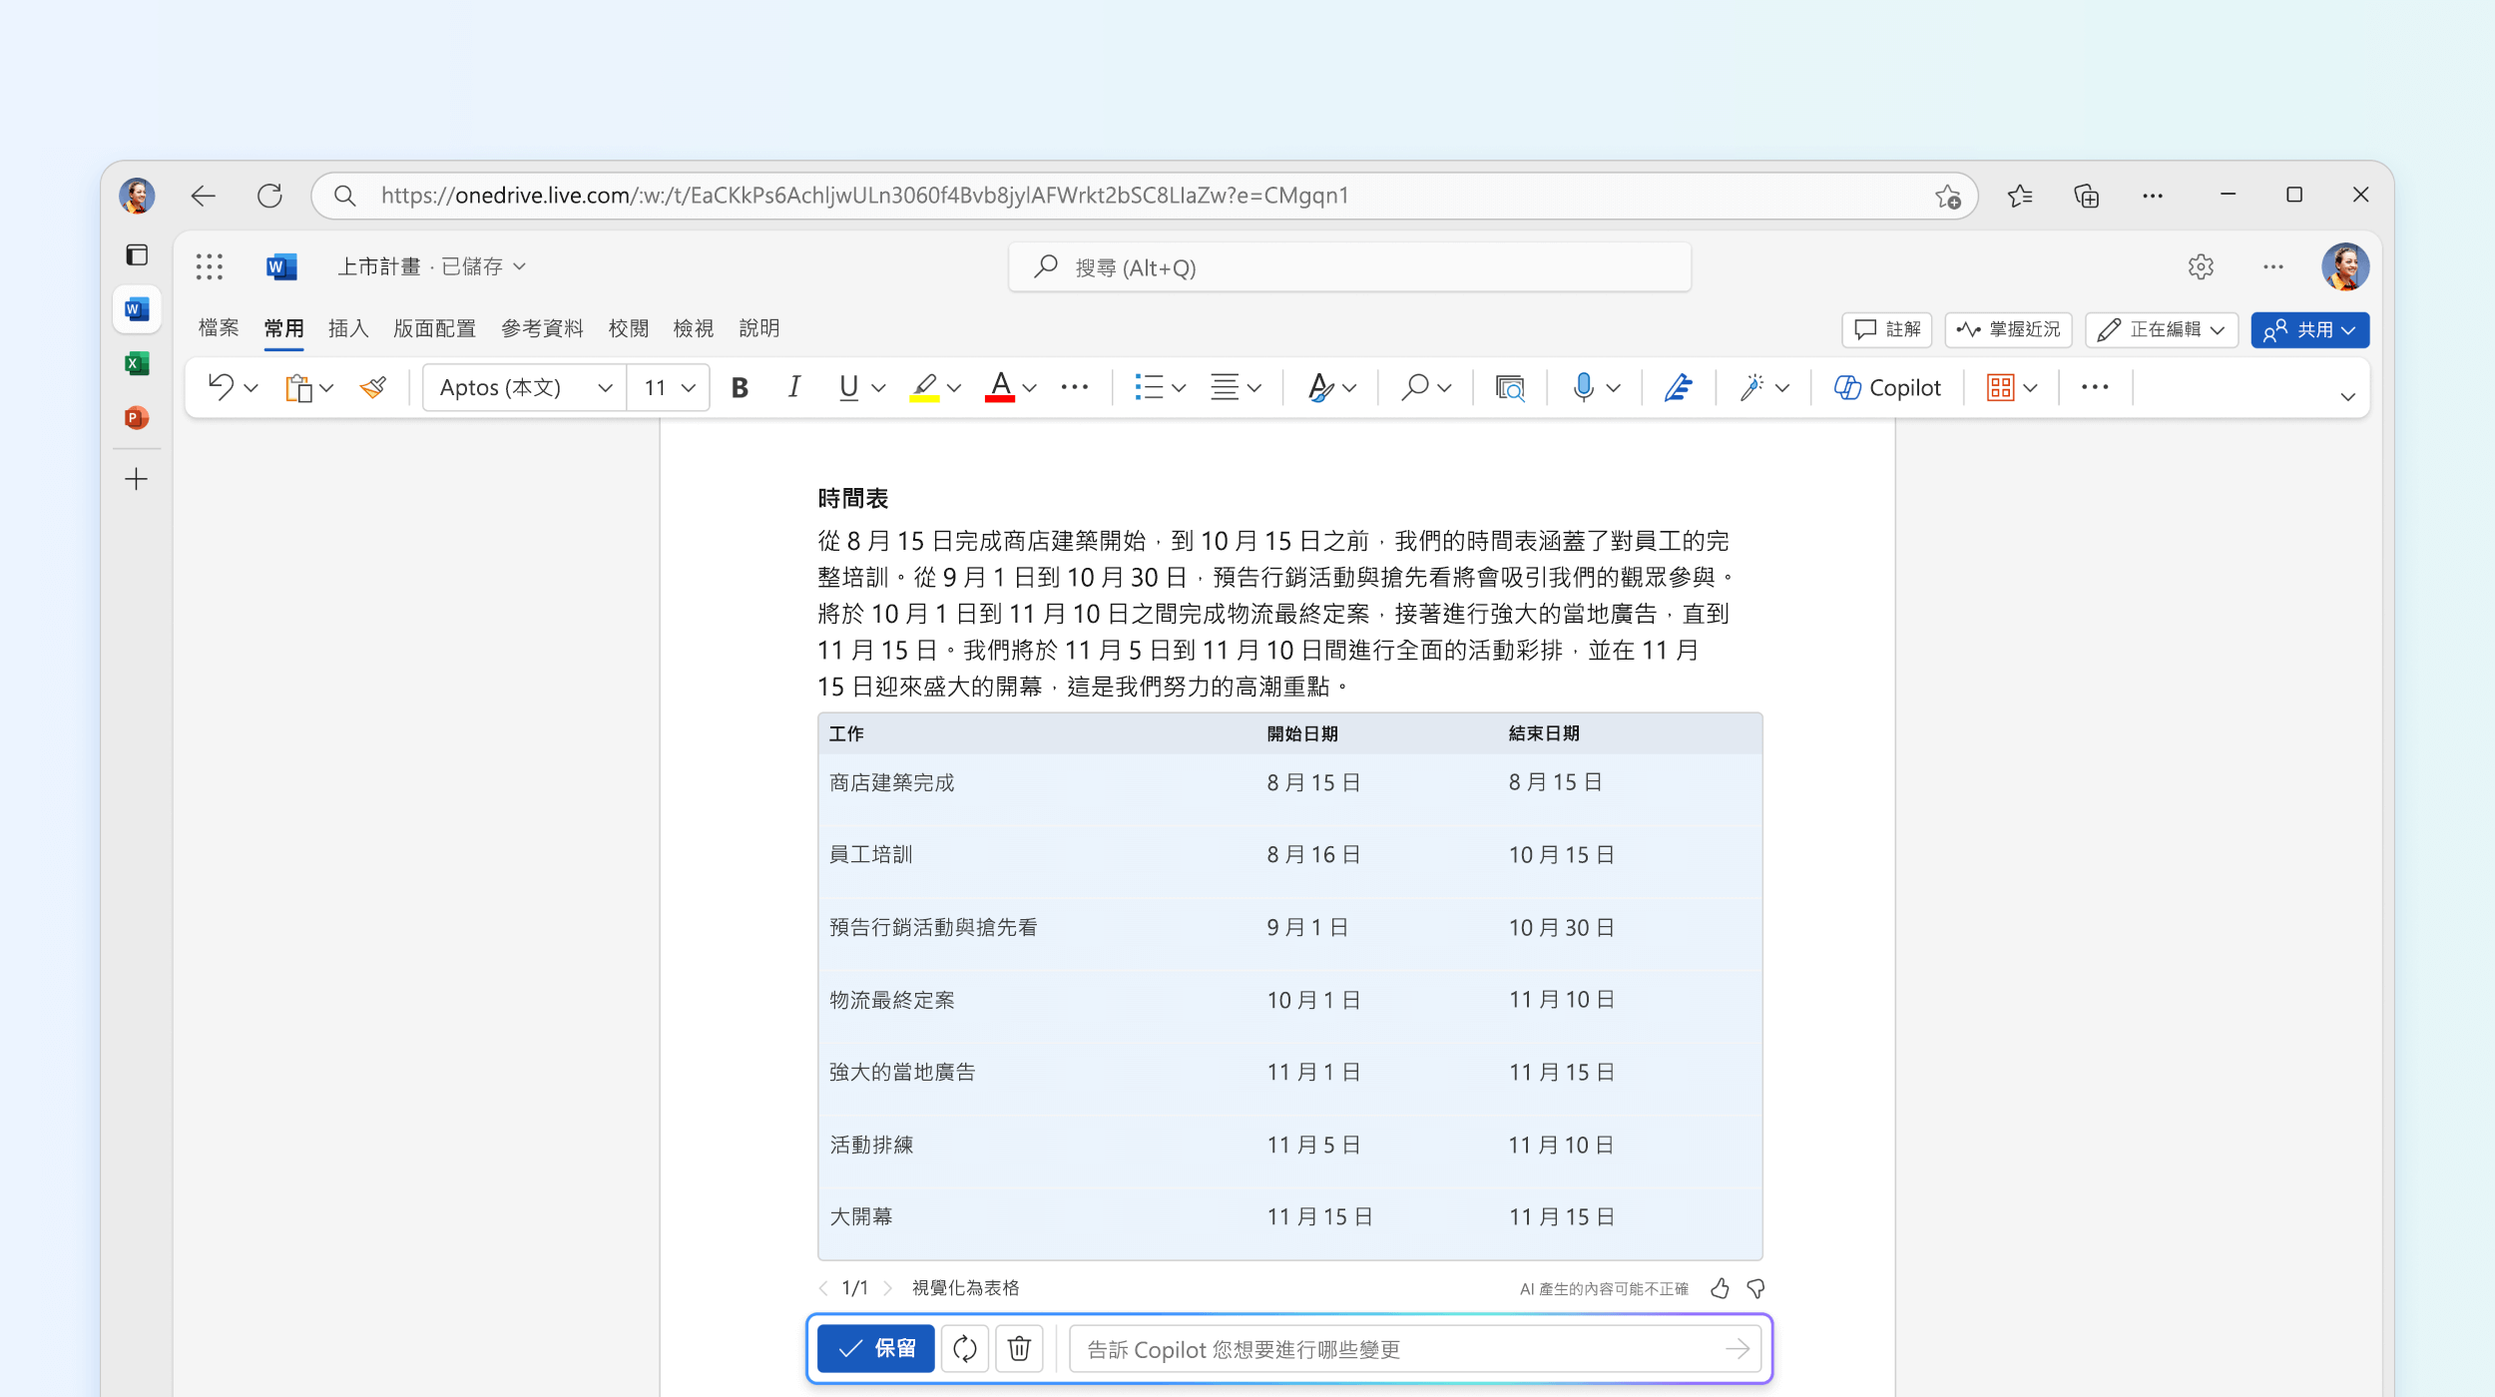Click the Dictate microphone icon
The width and height of the screenshot is (2495, 1397).
pos(1583,387)
